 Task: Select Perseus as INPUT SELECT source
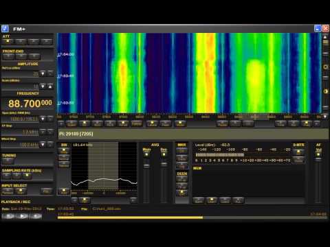click(8, 191)
